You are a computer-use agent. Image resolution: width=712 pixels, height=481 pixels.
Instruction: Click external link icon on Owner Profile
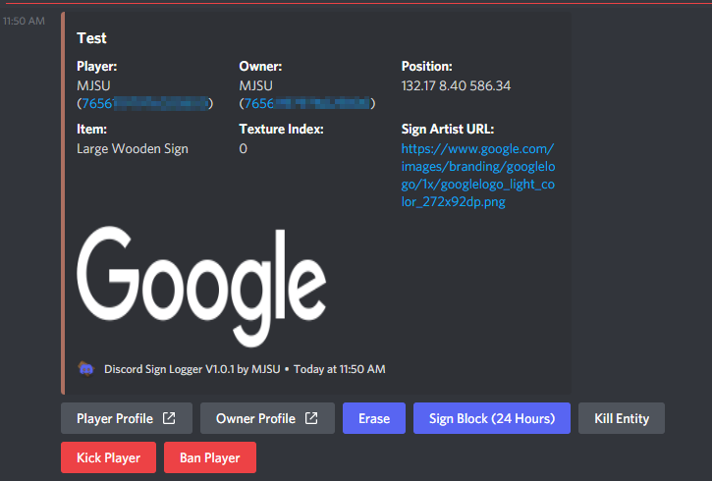(311, 418)
